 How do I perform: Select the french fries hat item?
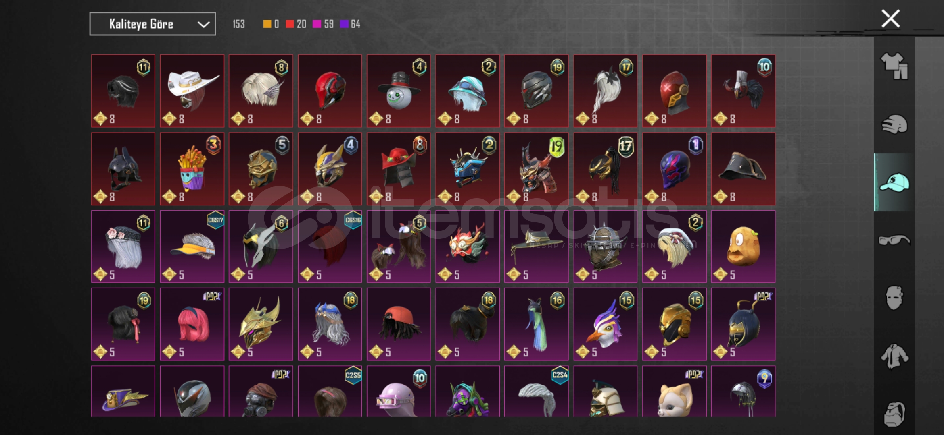click(x=192, y=169)
